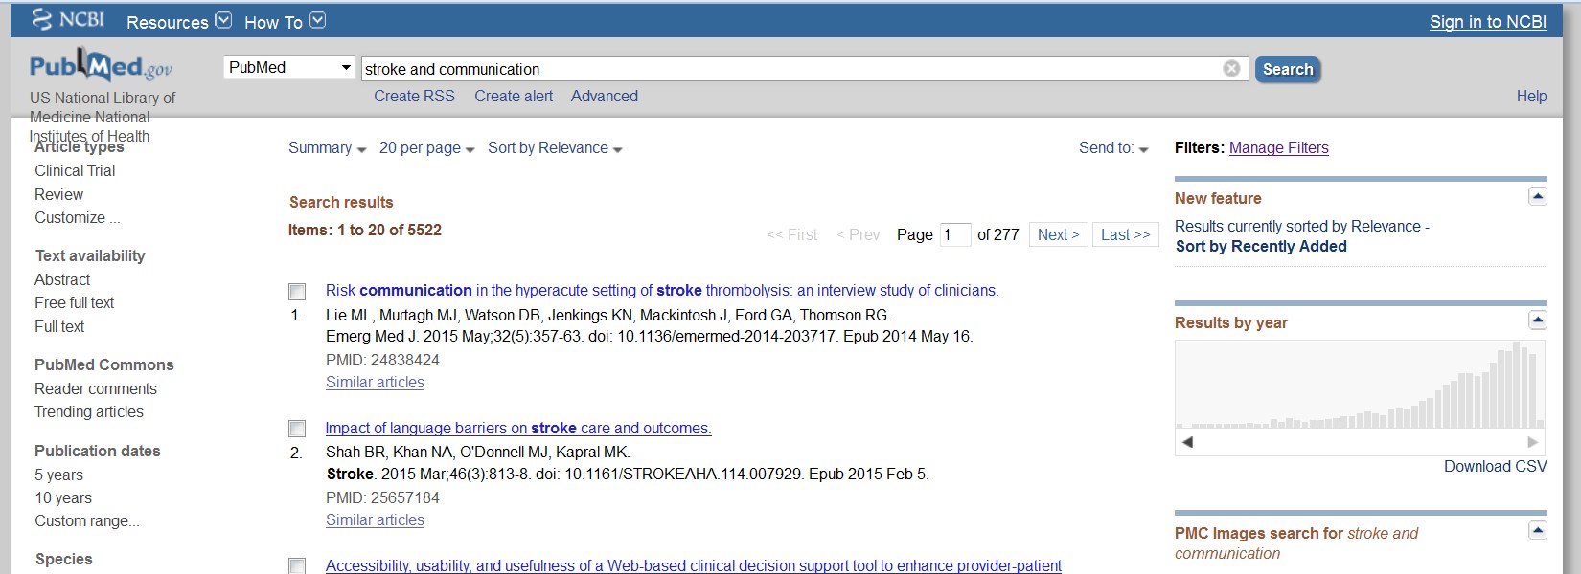Go to Next results page
This screenshot has width=1581, height=574.
tap(1058, 234)
